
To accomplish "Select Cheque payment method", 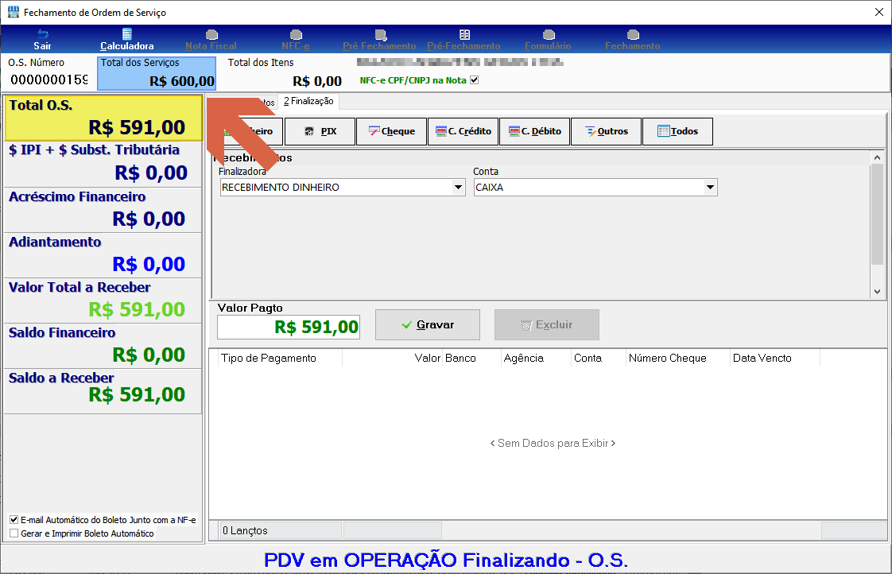I will point(391,131).
